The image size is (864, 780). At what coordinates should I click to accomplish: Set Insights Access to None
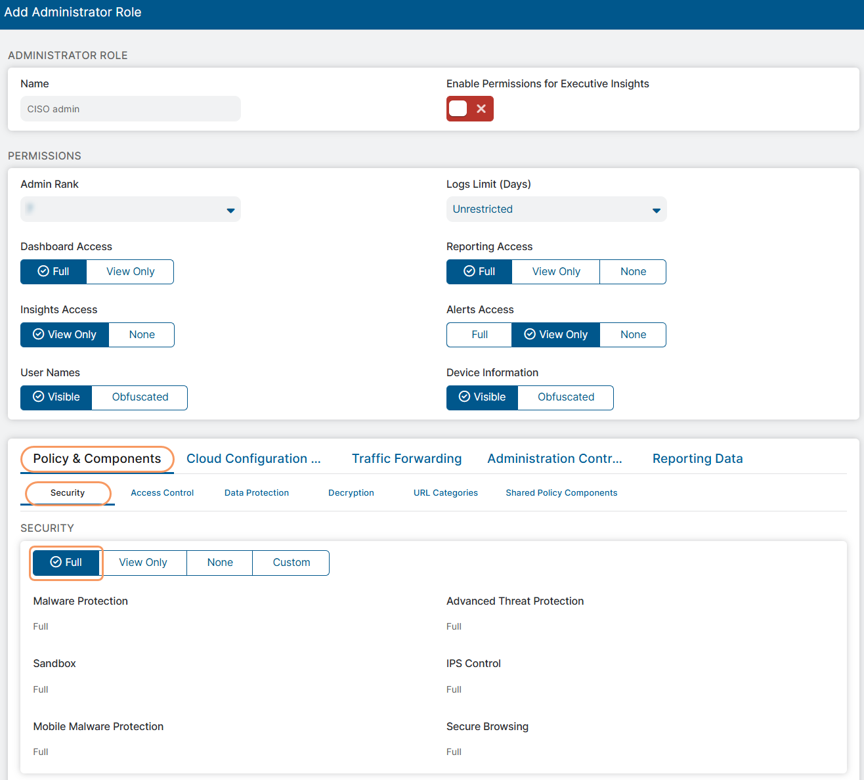(142, 335)
